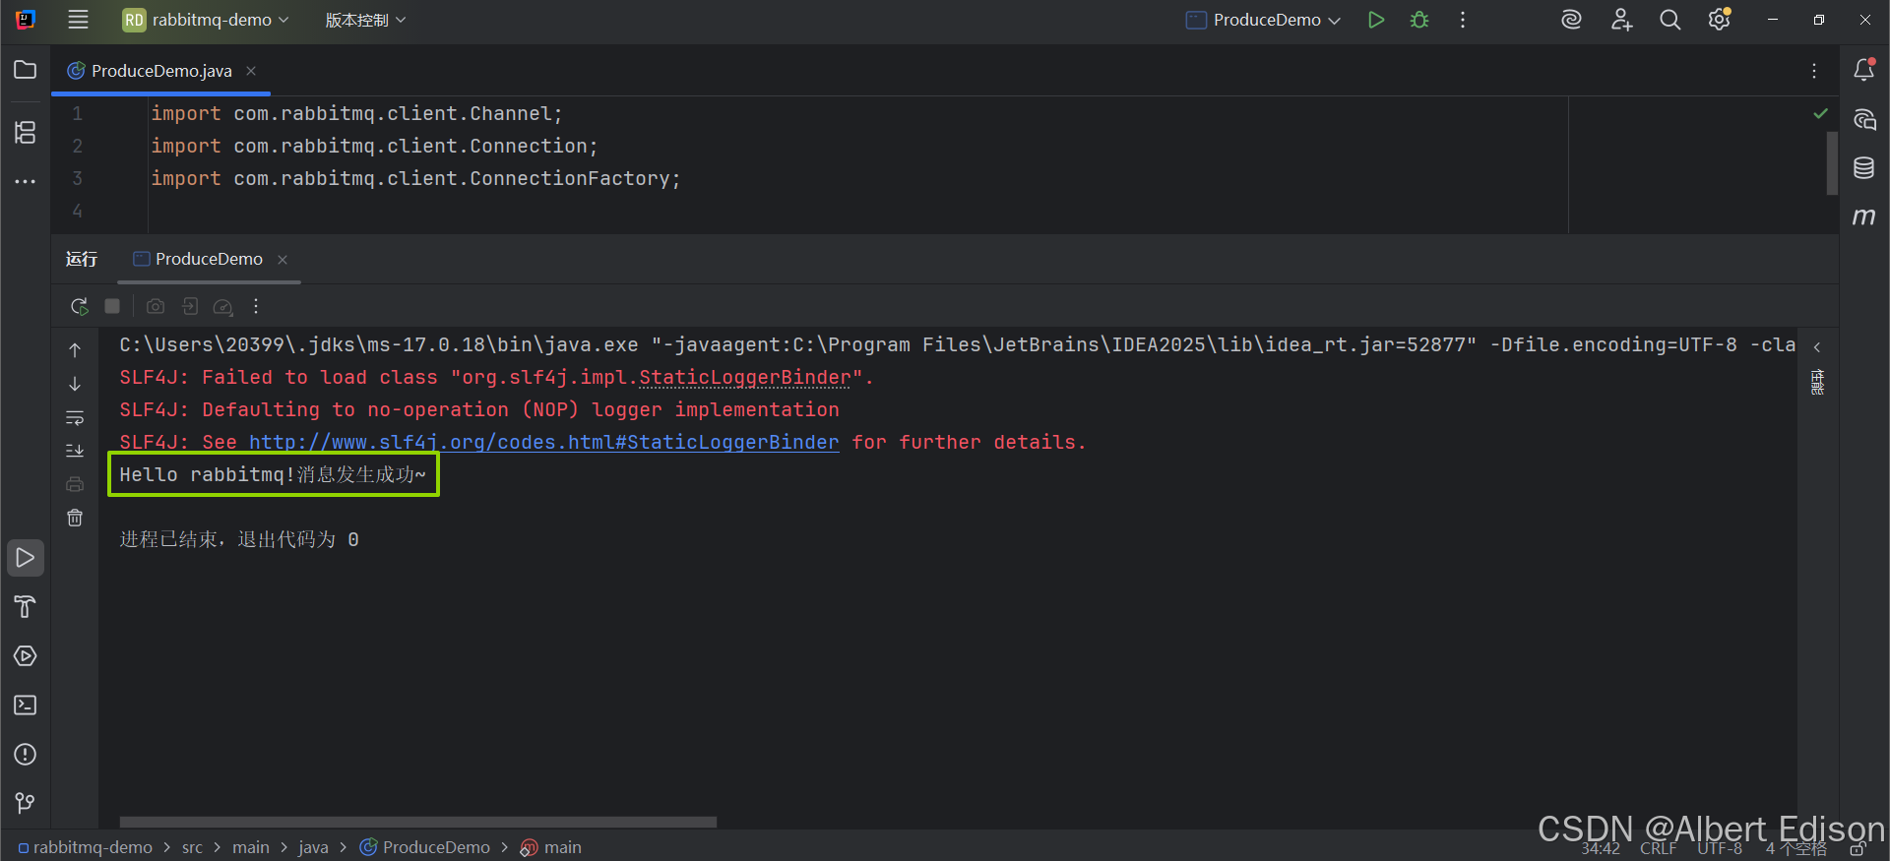Click the 34:42 caret position status
The image size is (1890, 861).
pyautogui.click(x=1601, y=848)
